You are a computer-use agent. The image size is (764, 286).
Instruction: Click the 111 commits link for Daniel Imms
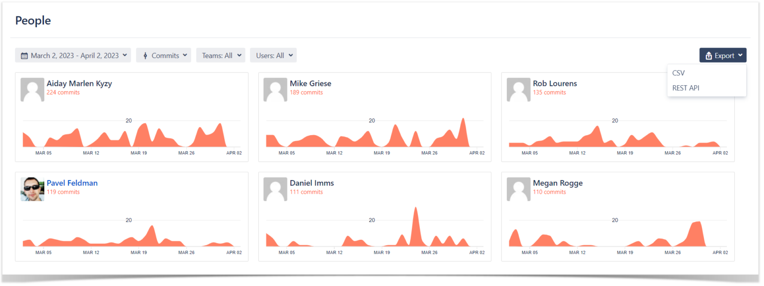tap(306, 192)
